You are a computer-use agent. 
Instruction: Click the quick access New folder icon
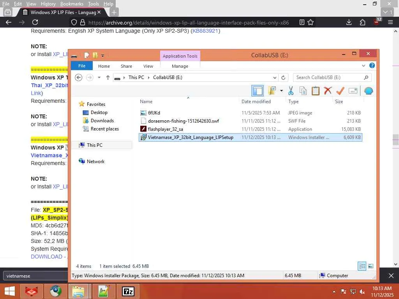pos(95,55)
